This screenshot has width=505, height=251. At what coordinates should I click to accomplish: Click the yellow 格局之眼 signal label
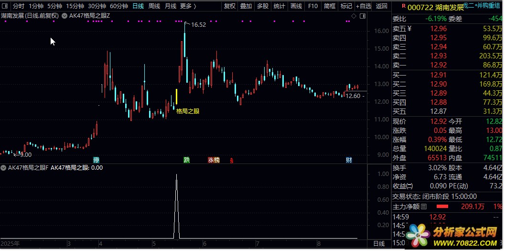[x=188, y=111]
